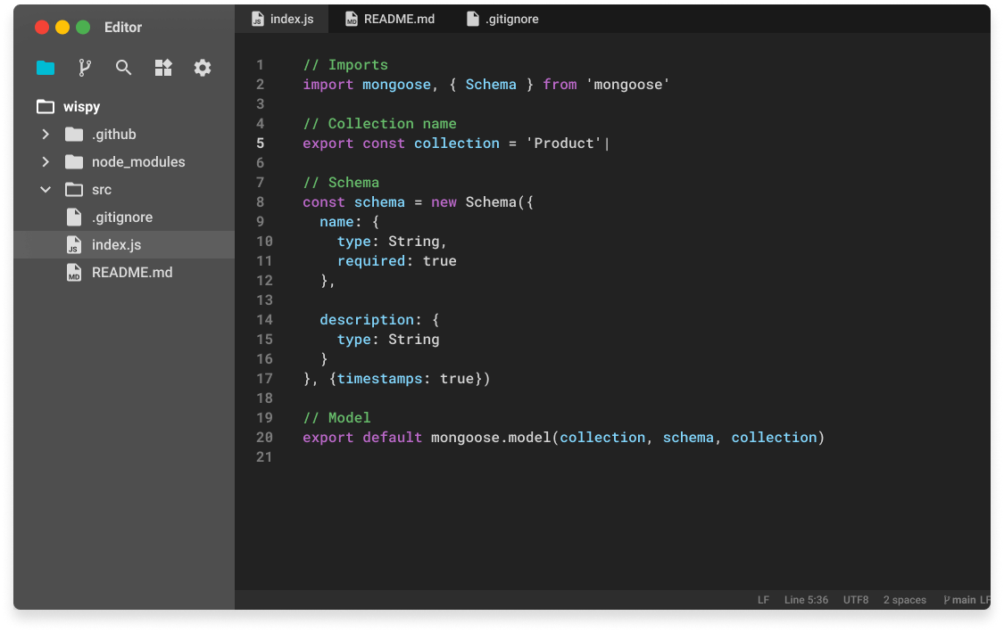Image resolution: width=1004 pixels, height=632 pixels.
Task: Click the JS file icon beside index.js in sidebar
Action: 74,245
